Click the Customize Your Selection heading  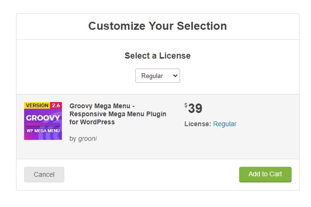(157, 26)
